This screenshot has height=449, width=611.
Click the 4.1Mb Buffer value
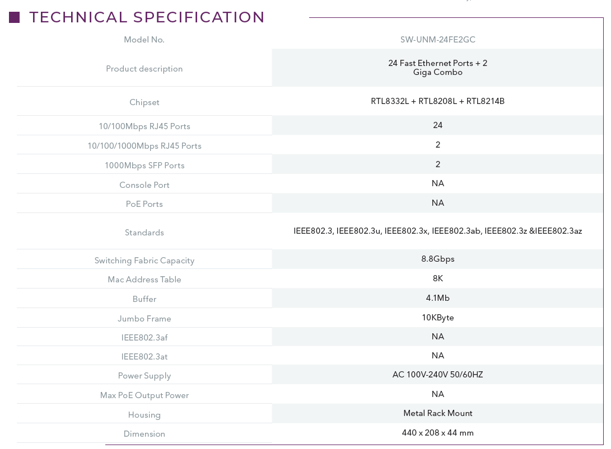[437, 298]
